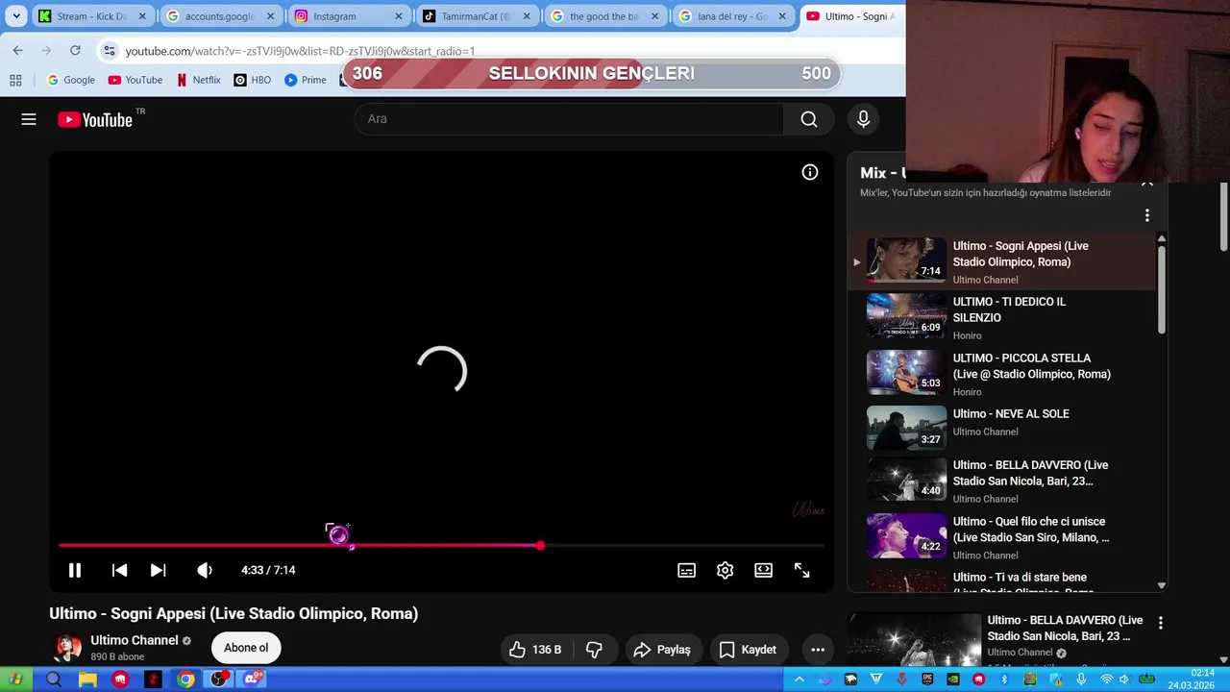Screen dimensions: 1230x692
Task: Click the address bar URL
Action: click(x=300, y=51)
